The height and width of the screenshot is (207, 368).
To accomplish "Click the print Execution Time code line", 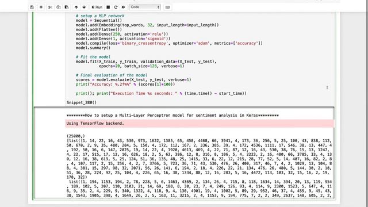I will tap(161, 93).
